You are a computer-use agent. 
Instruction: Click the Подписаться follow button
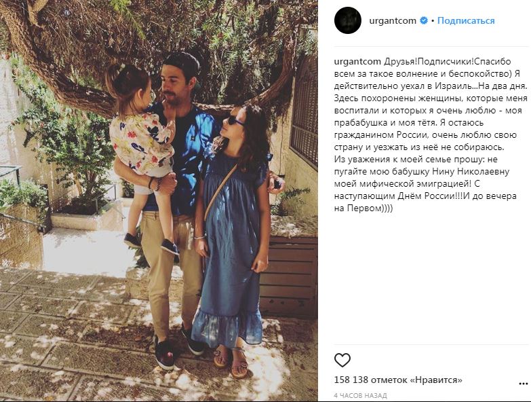click(466, 20)
